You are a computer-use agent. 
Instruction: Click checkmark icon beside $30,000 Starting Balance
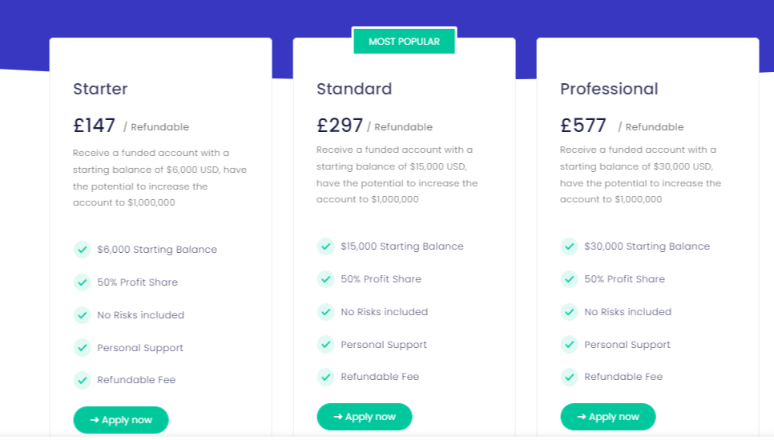[569, 246]
